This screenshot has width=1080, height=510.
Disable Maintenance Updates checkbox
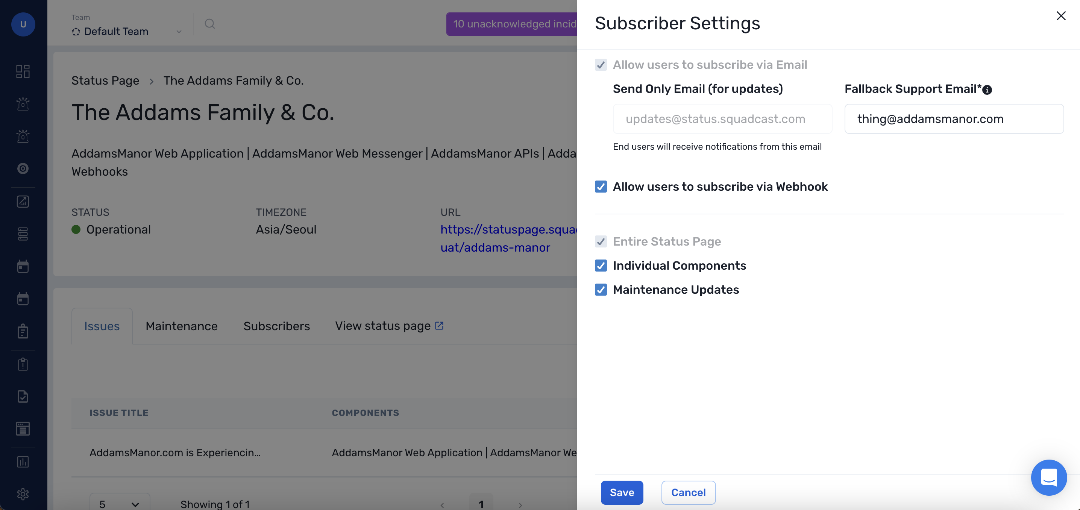tap(601, 289)
